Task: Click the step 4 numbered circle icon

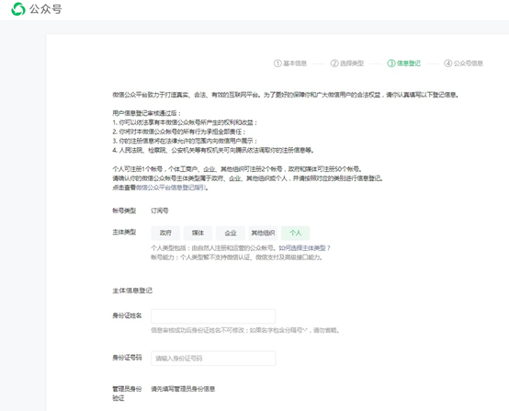Action: tap(448, 63)
